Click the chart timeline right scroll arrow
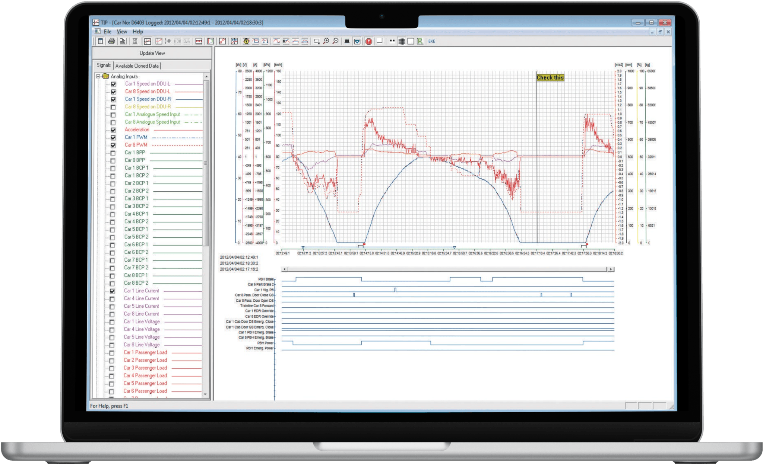763x464 pixels. [611, 269]
